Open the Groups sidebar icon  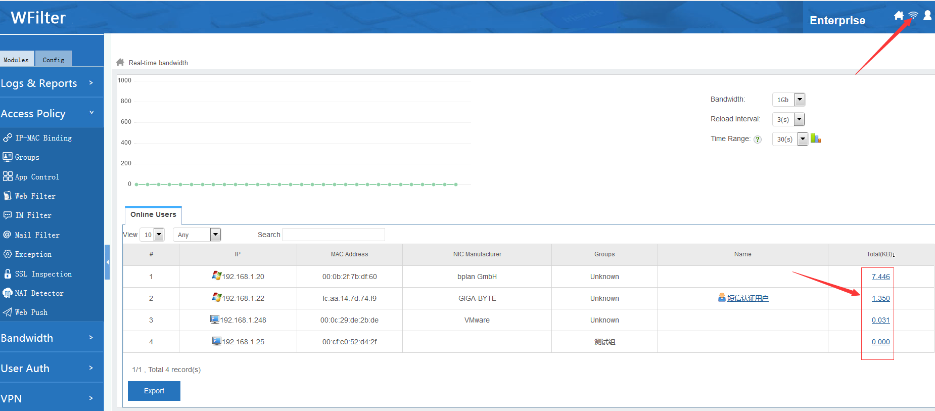pos(8,157)
